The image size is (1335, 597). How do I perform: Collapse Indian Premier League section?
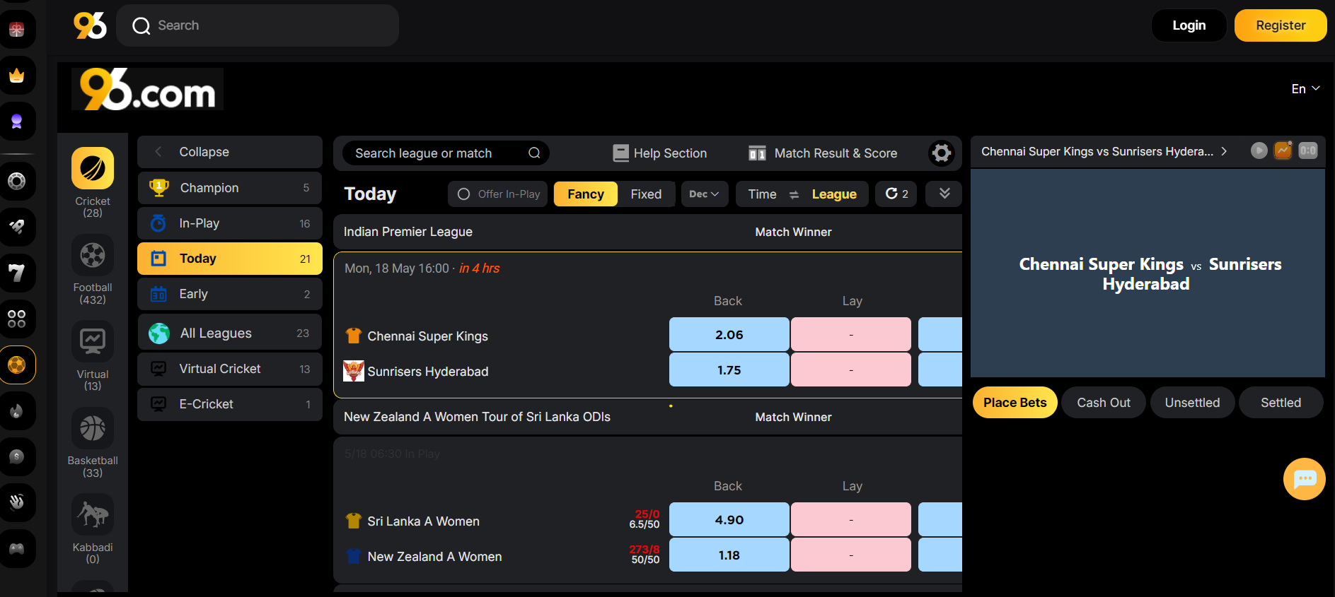click(x=647, y=232)
